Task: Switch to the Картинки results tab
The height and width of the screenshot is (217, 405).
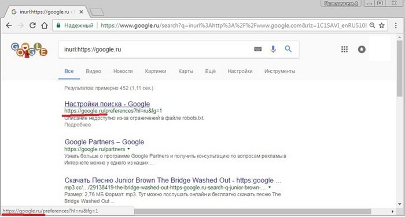Action: point(156,71)
